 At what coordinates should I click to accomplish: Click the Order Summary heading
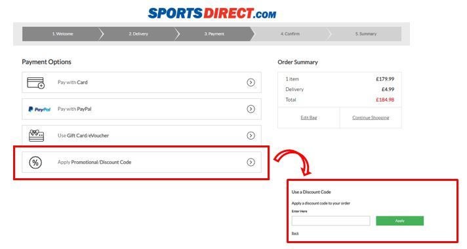tap(298, 62)
